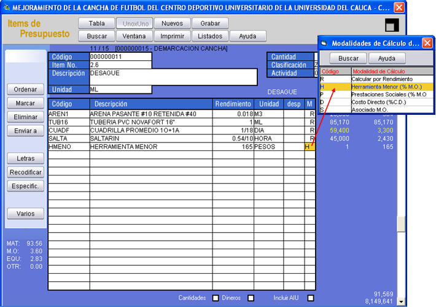The image size is (436, 307).
Task: Click the Eliminar sidebar button
Action: coord(26,117)
